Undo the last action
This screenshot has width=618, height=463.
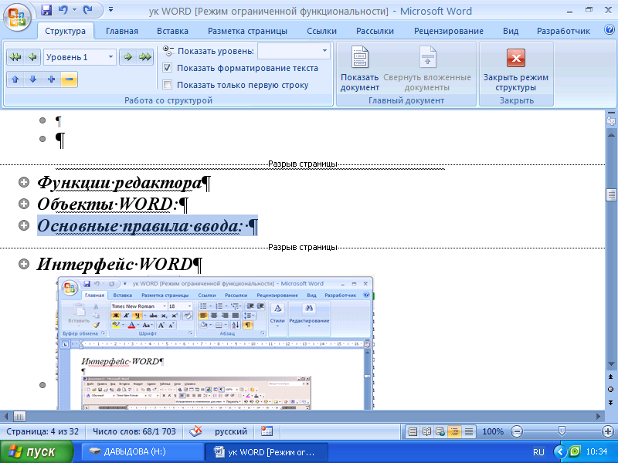click(63, 10)
